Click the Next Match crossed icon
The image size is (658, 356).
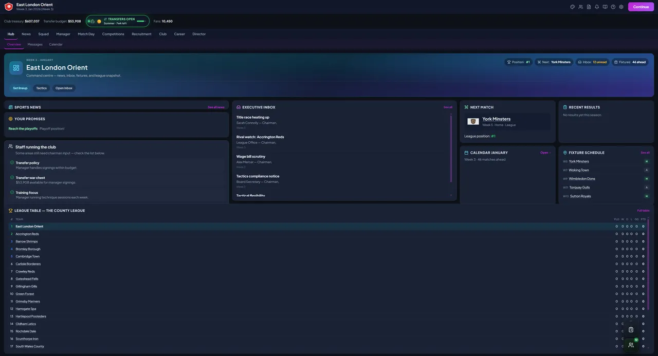click(466, 107)
